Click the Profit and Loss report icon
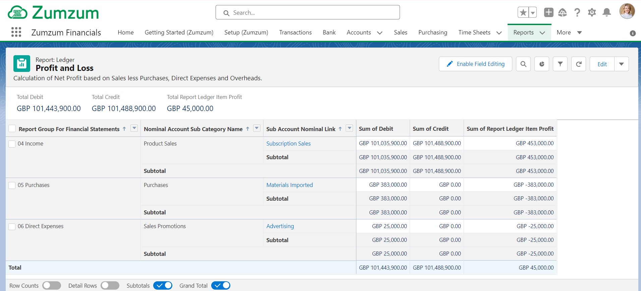Image resolution: width=641 pixels, height=291 pixels. (22, 64)
